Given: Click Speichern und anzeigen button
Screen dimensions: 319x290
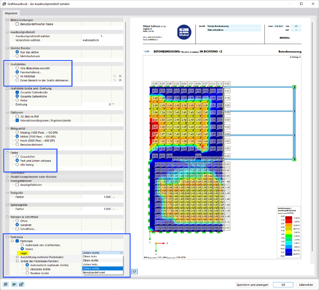Looking at the screenshot, I should pyautogui.click(x=252, y=285).
